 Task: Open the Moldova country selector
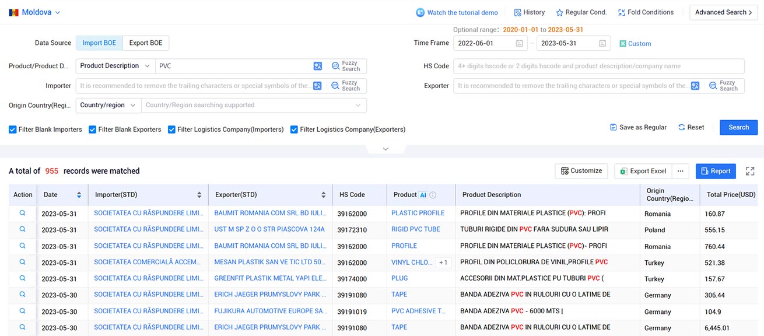(x=35, y=12)
